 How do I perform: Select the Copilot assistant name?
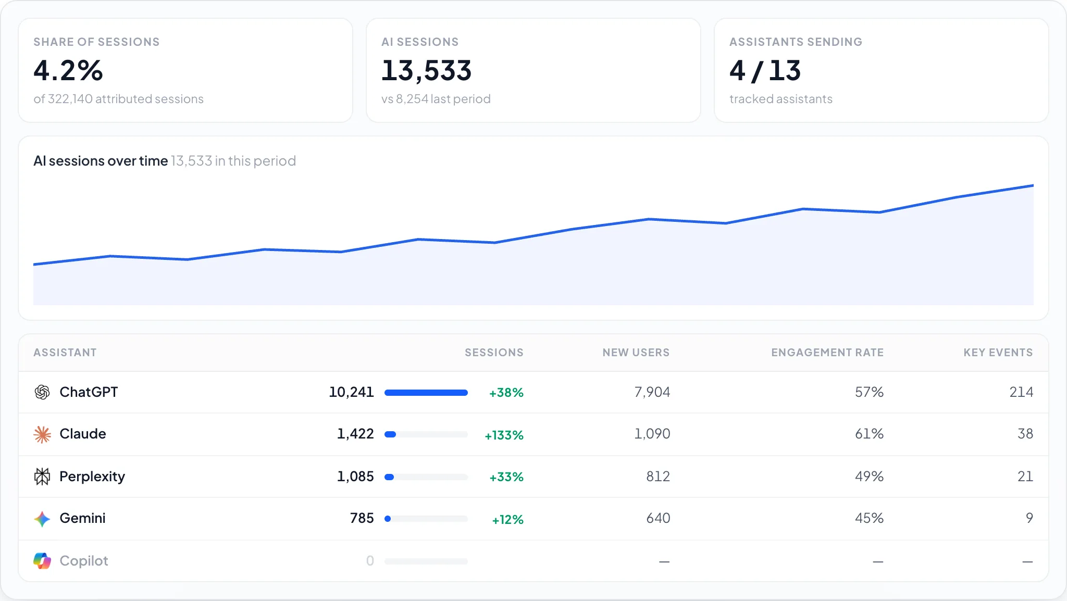[x=84, y=561]
